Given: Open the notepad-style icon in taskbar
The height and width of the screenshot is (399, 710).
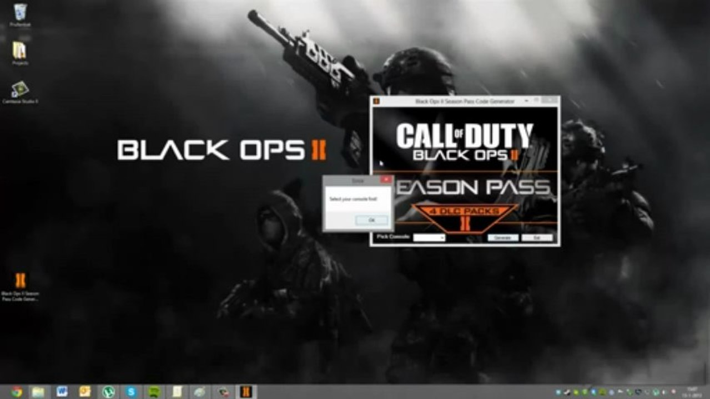Looking at the screenshot, I should [177, 392].
